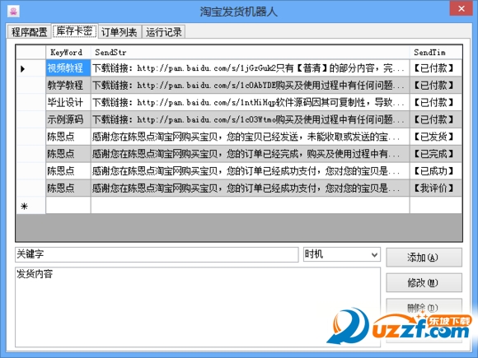Click the 【我评价】 cell in last row

click(x=436, y=188)
